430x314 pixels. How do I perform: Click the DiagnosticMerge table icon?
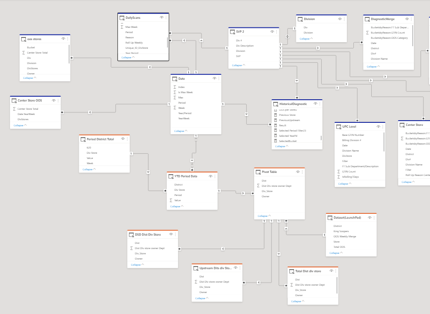[x=367, y=19]
